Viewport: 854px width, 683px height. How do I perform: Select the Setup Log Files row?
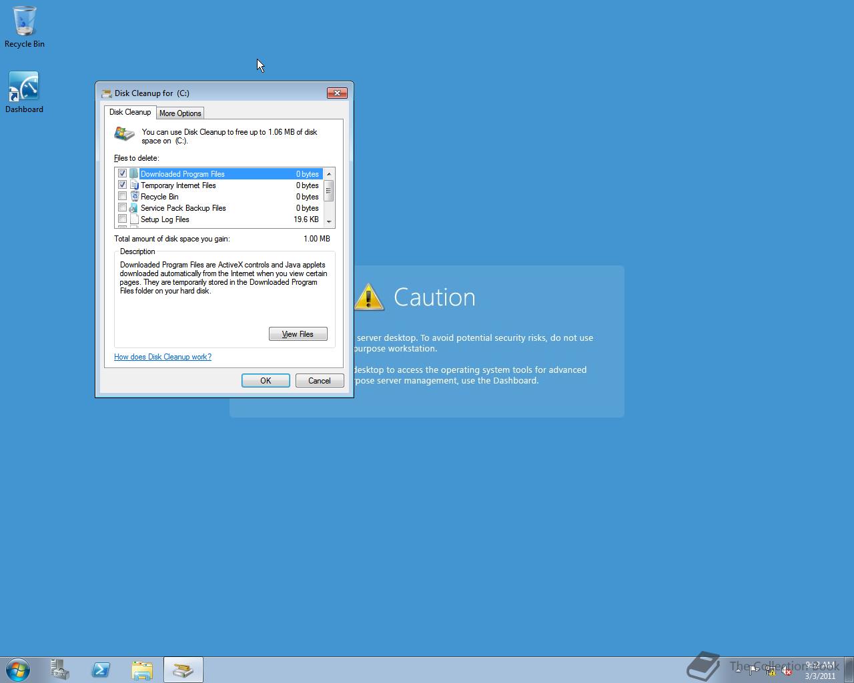point(219,219)
